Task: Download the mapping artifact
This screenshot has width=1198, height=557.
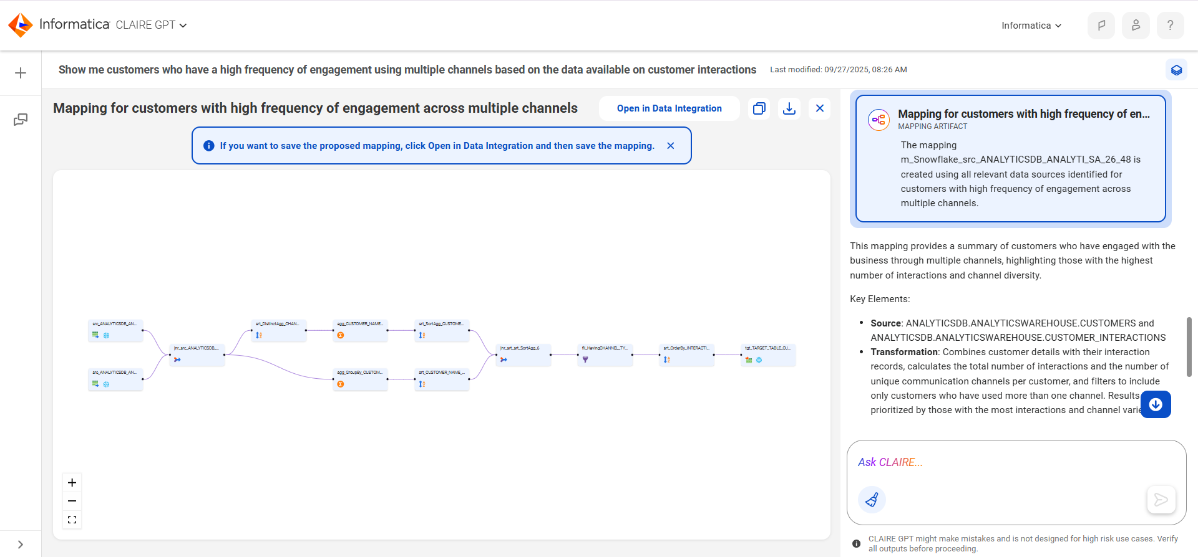Action: [x=789, y=108]
